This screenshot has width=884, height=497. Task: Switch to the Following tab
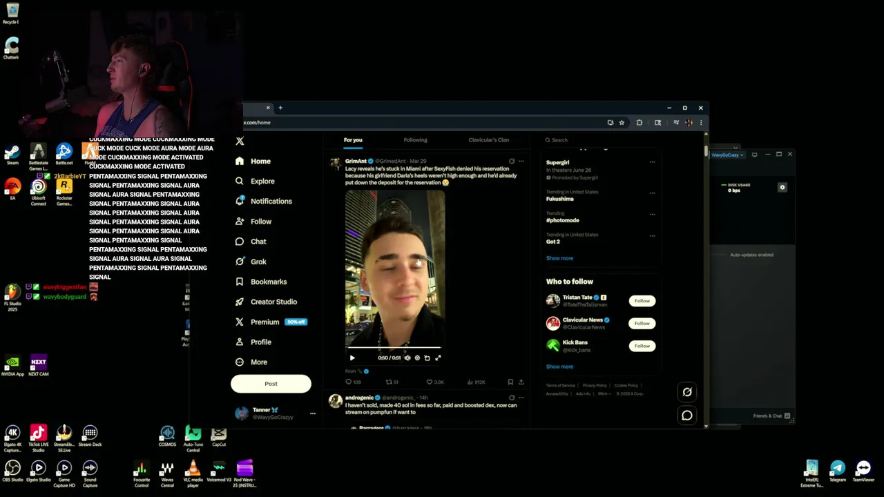coord(415,140)
